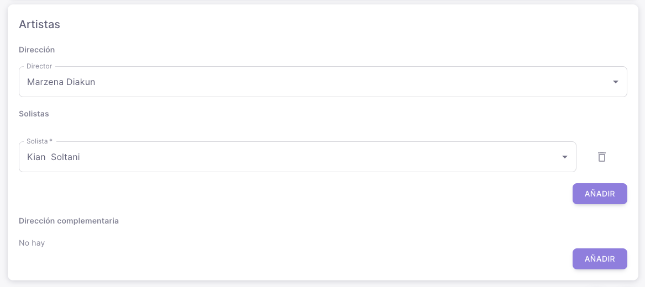The height and width of the screenshot is (287, 645).
Task: Focus the empty area inside the Director field
Action: tap(350, 82)
